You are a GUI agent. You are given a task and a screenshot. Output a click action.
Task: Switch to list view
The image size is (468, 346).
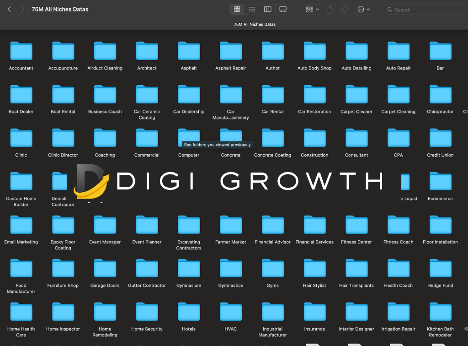click(252, 9)
